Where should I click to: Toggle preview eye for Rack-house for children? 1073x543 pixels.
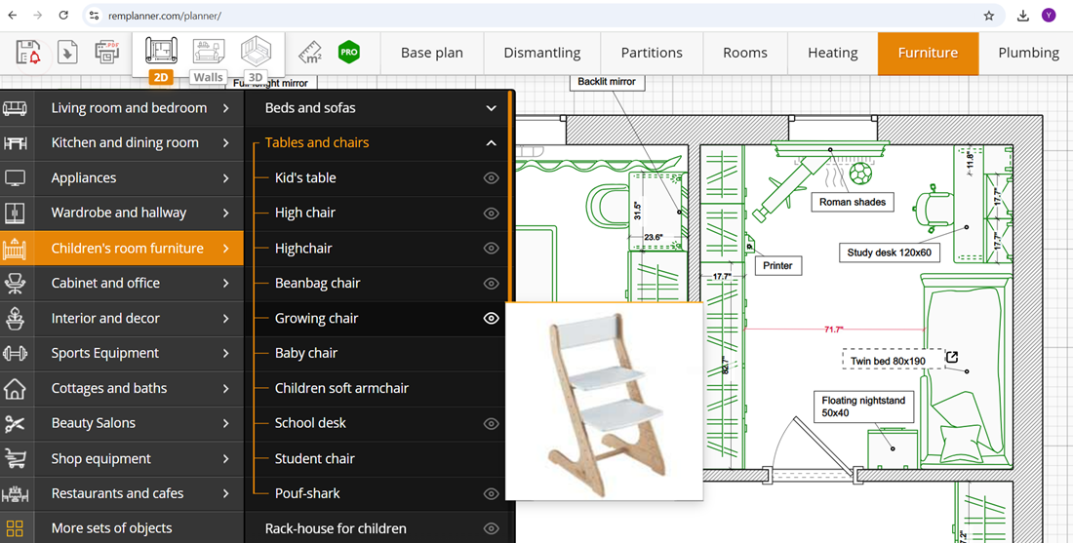click(x=492, y=528)
